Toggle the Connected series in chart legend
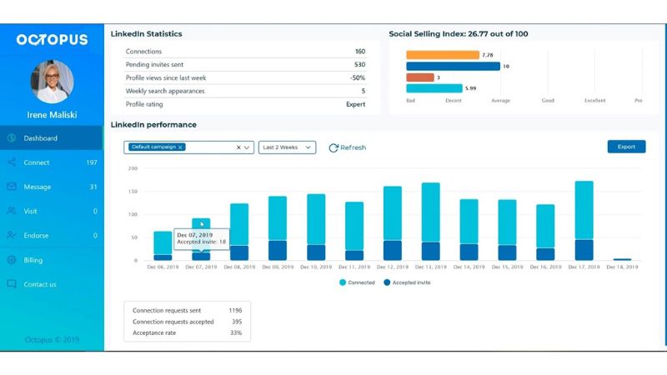Image resolution: width=667 pixels, height=375 pixels. 357,282
